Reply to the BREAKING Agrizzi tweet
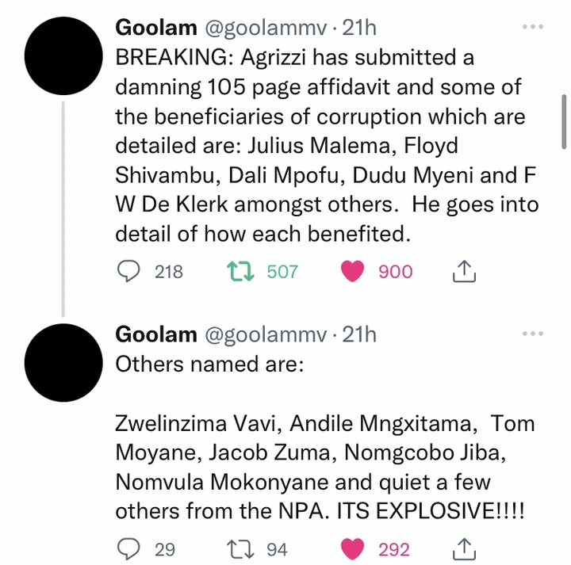The width and height of the screenshot is (571, 565). coord(128,271)
